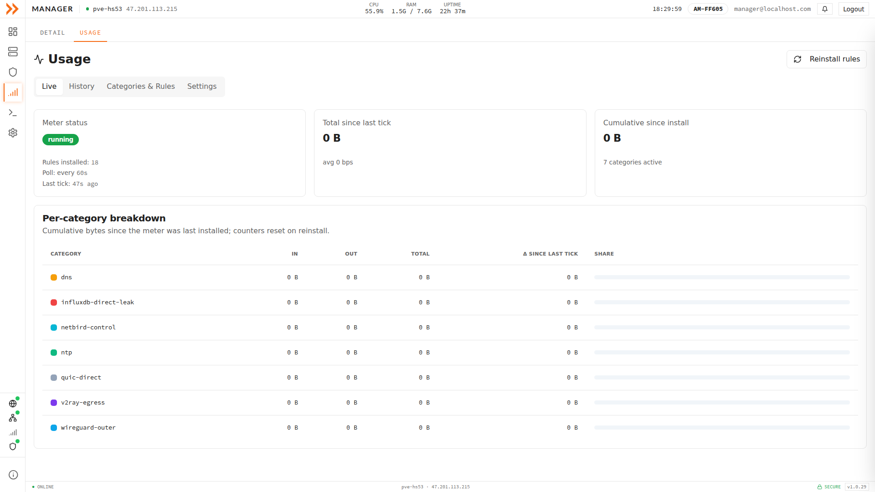Click the green running status badge
Screen dimensions: 875x492
61,139
